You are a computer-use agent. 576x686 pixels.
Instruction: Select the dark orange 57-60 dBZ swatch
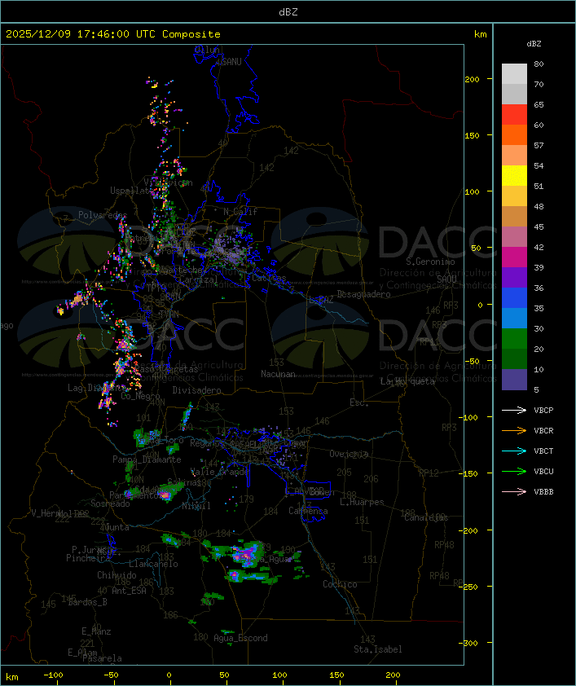click(x=514, y=134)
